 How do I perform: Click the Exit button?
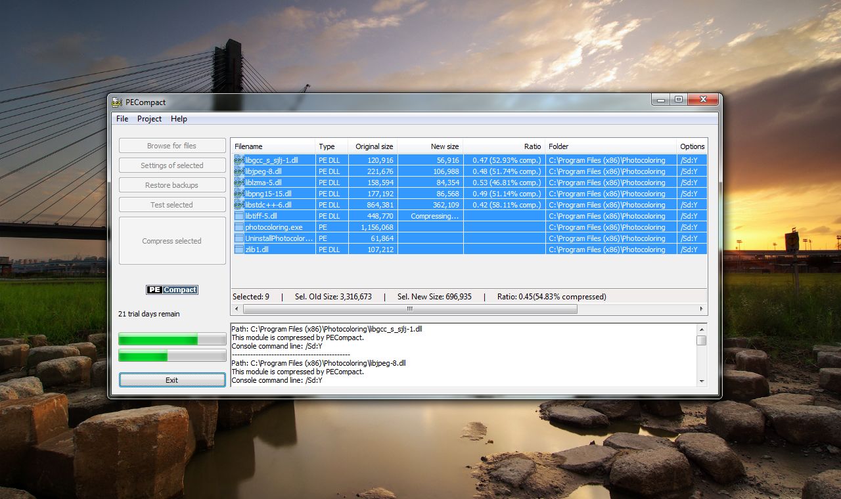[x=171, y=380]
